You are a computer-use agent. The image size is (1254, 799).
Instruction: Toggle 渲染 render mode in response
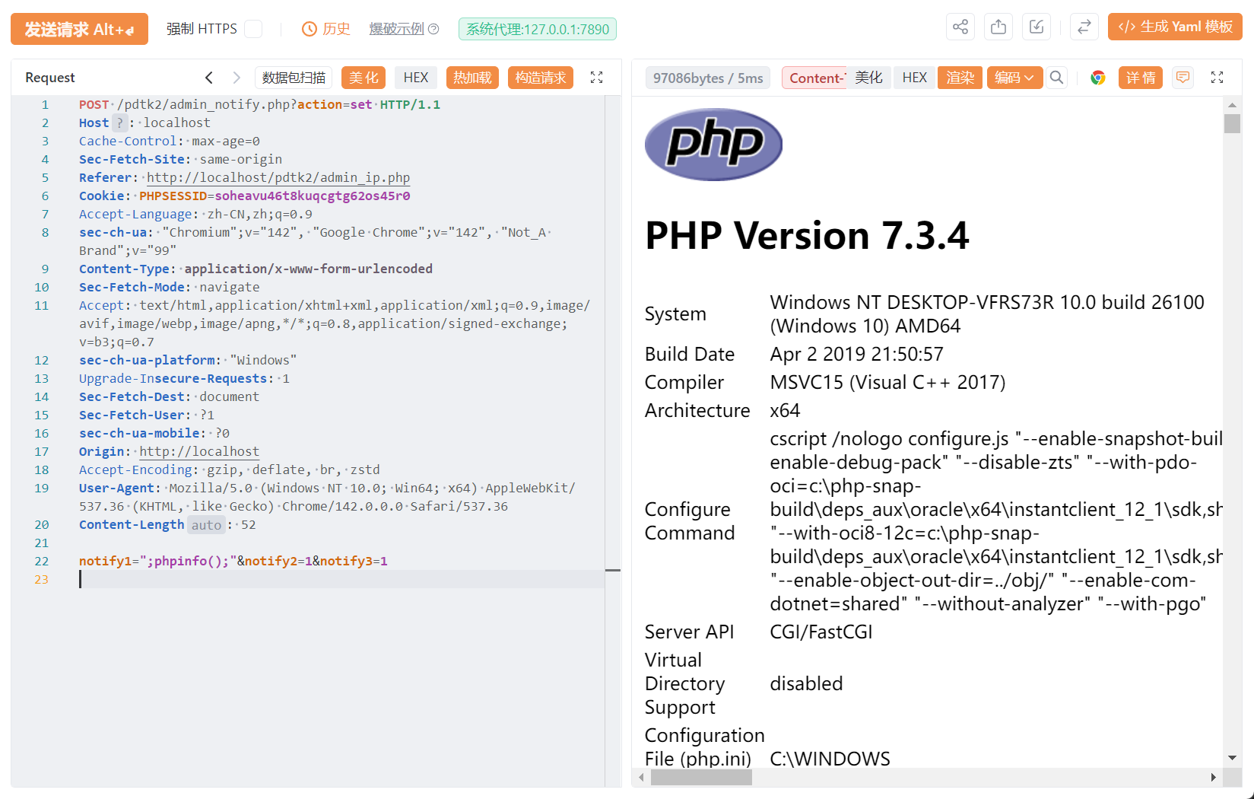[x=960, y=78]
